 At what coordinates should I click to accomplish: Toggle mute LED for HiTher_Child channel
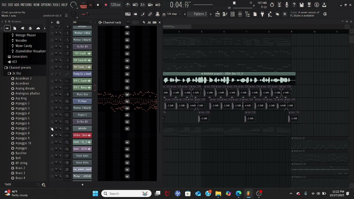(x=52, y=135)
